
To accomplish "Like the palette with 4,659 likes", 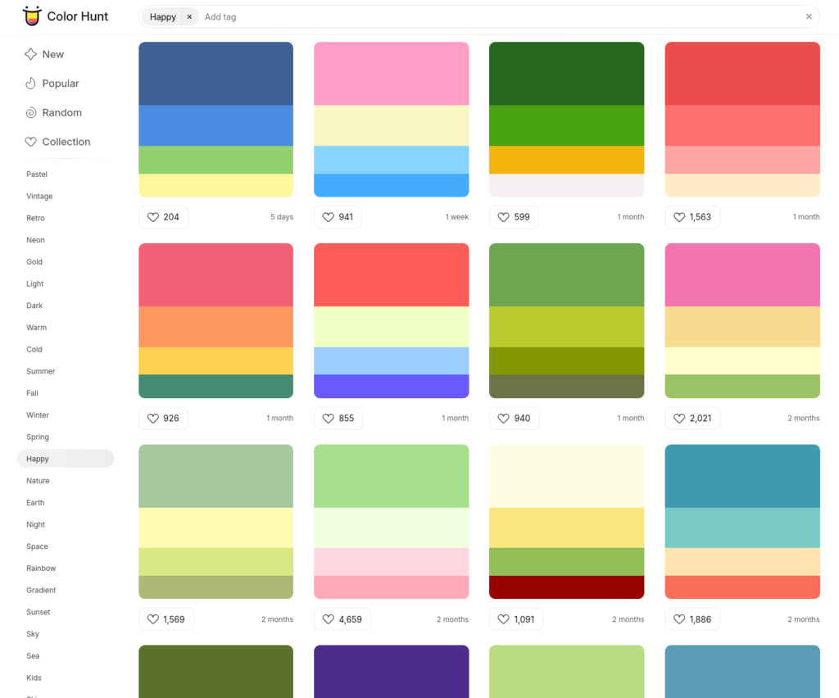I will pyautogui.click(x=328, y=619).
